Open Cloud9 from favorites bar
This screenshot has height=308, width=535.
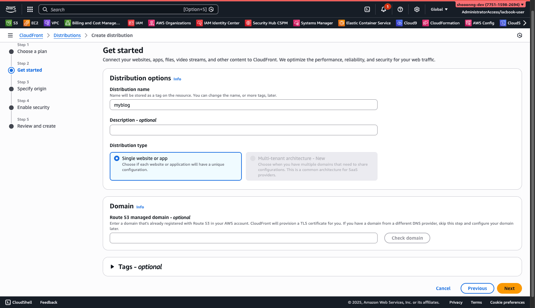[407, 23]
